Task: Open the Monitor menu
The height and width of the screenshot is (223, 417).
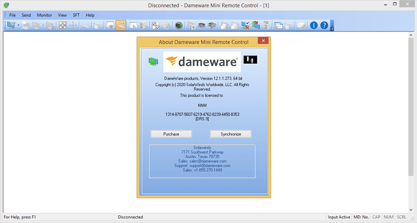Action: pyautogui.click(x=45, y=15)
